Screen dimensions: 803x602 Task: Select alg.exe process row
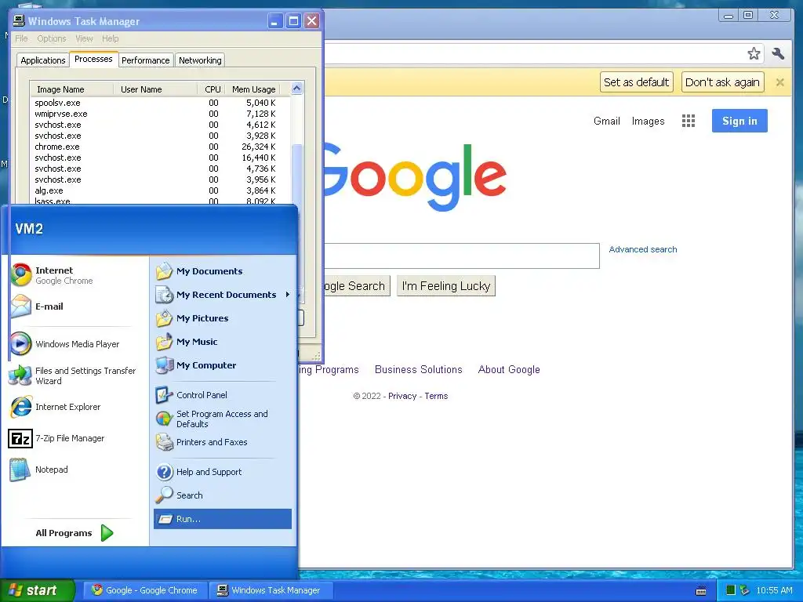point(160,191)
